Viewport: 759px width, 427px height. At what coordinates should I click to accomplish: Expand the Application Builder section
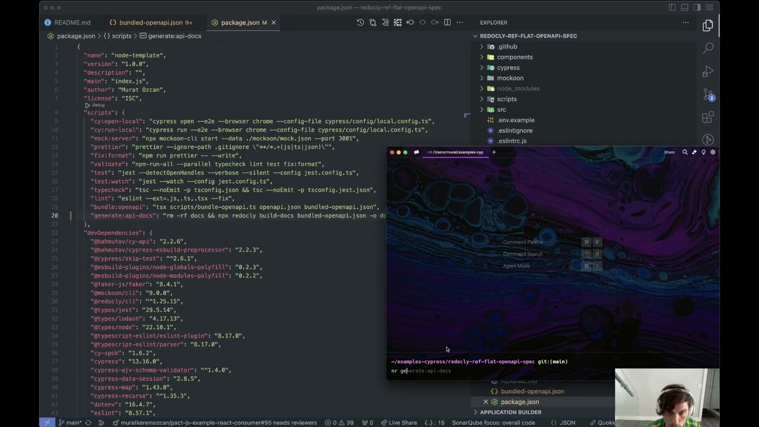(x=511, y=412)
